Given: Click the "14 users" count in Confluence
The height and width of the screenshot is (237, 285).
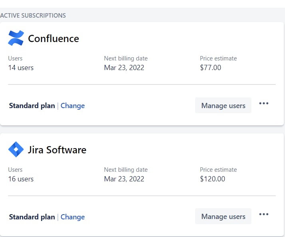Looking at the screenshot, I should [21, 68].
